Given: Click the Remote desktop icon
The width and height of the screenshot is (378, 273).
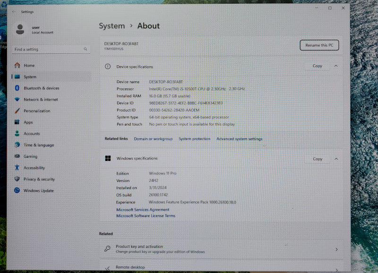Looking at the screenshot, I should [108, 268].
